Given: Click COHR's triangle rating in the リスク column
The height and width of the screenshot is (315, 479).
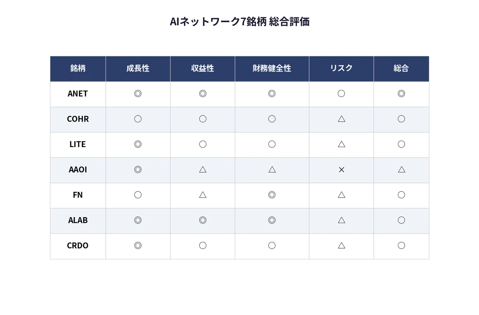Looking at the screenshot, I should pos(341,119).
